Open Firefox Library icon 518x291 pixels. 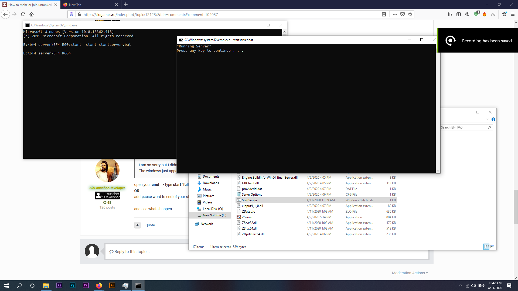(450, 14)
